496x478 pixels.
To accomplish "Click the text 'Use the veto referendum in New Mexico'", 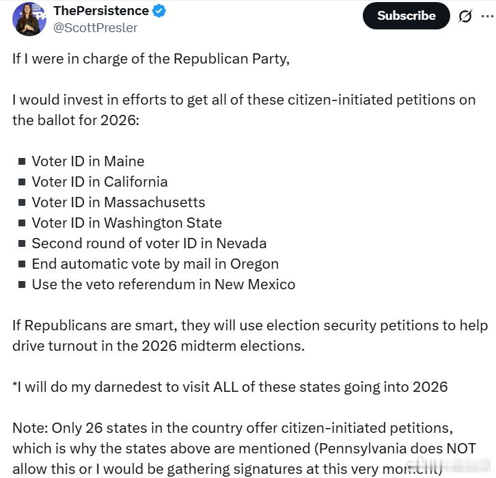I will point(163,284).
